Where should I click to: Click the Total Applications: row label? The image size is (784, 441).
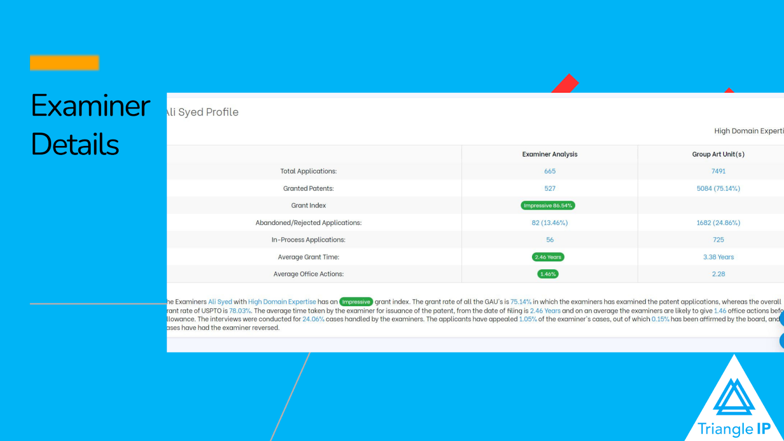(x=308, y=171)
